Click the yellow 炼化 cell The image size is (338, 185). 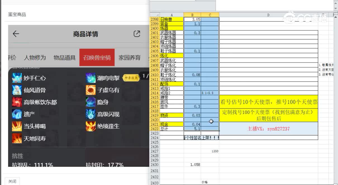pyautogui.click(x=172, y=56)
